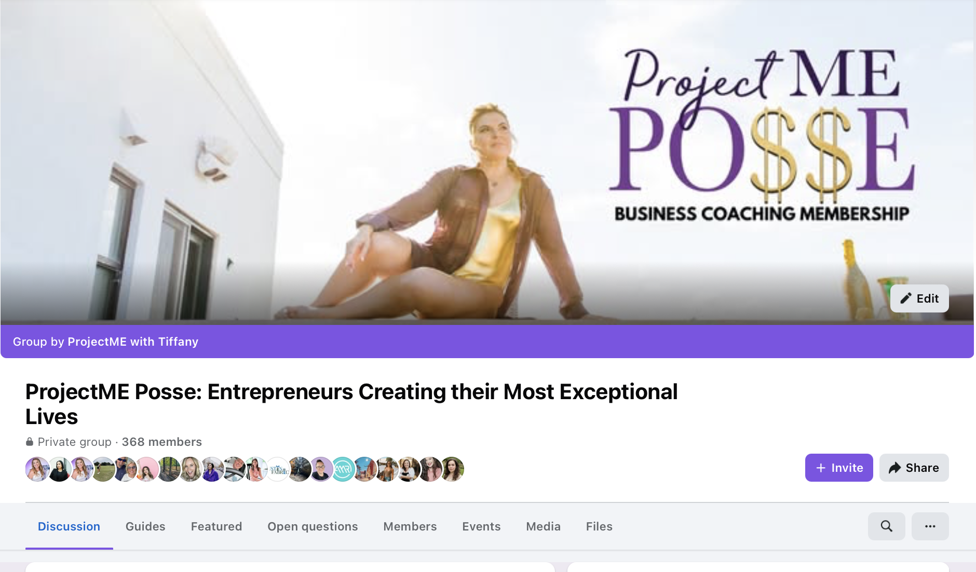
Task: Select the Discussion tab
Action: pos(69,526)
